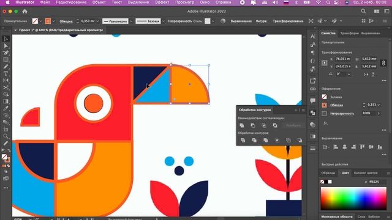Open the stroke color dropdown in control bar

(x=53, y=21)
